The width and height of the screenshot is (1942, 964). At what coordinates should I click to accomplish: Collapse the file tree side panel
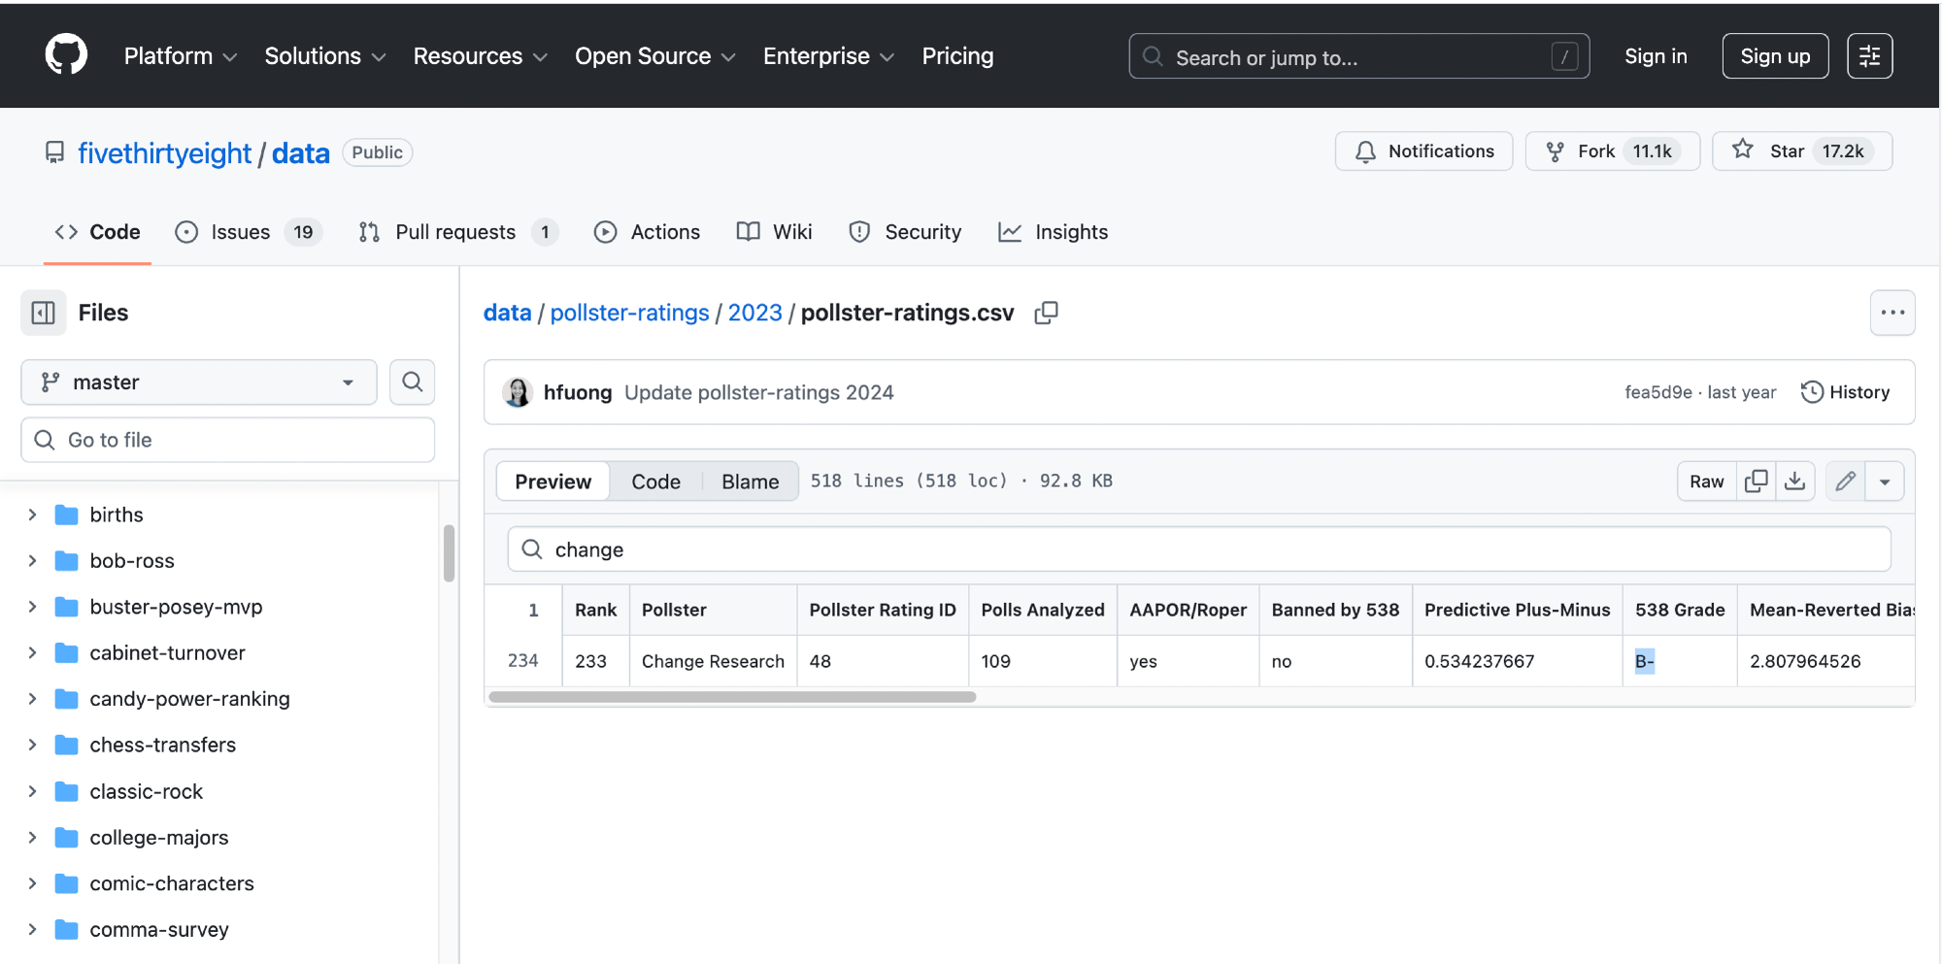click(44, 313)
